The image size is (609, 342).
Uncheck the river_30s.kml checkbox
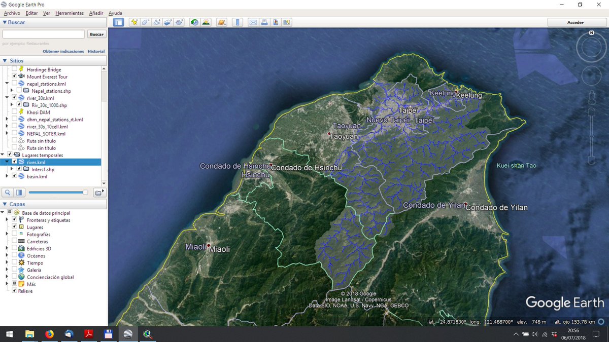point(14,97)
